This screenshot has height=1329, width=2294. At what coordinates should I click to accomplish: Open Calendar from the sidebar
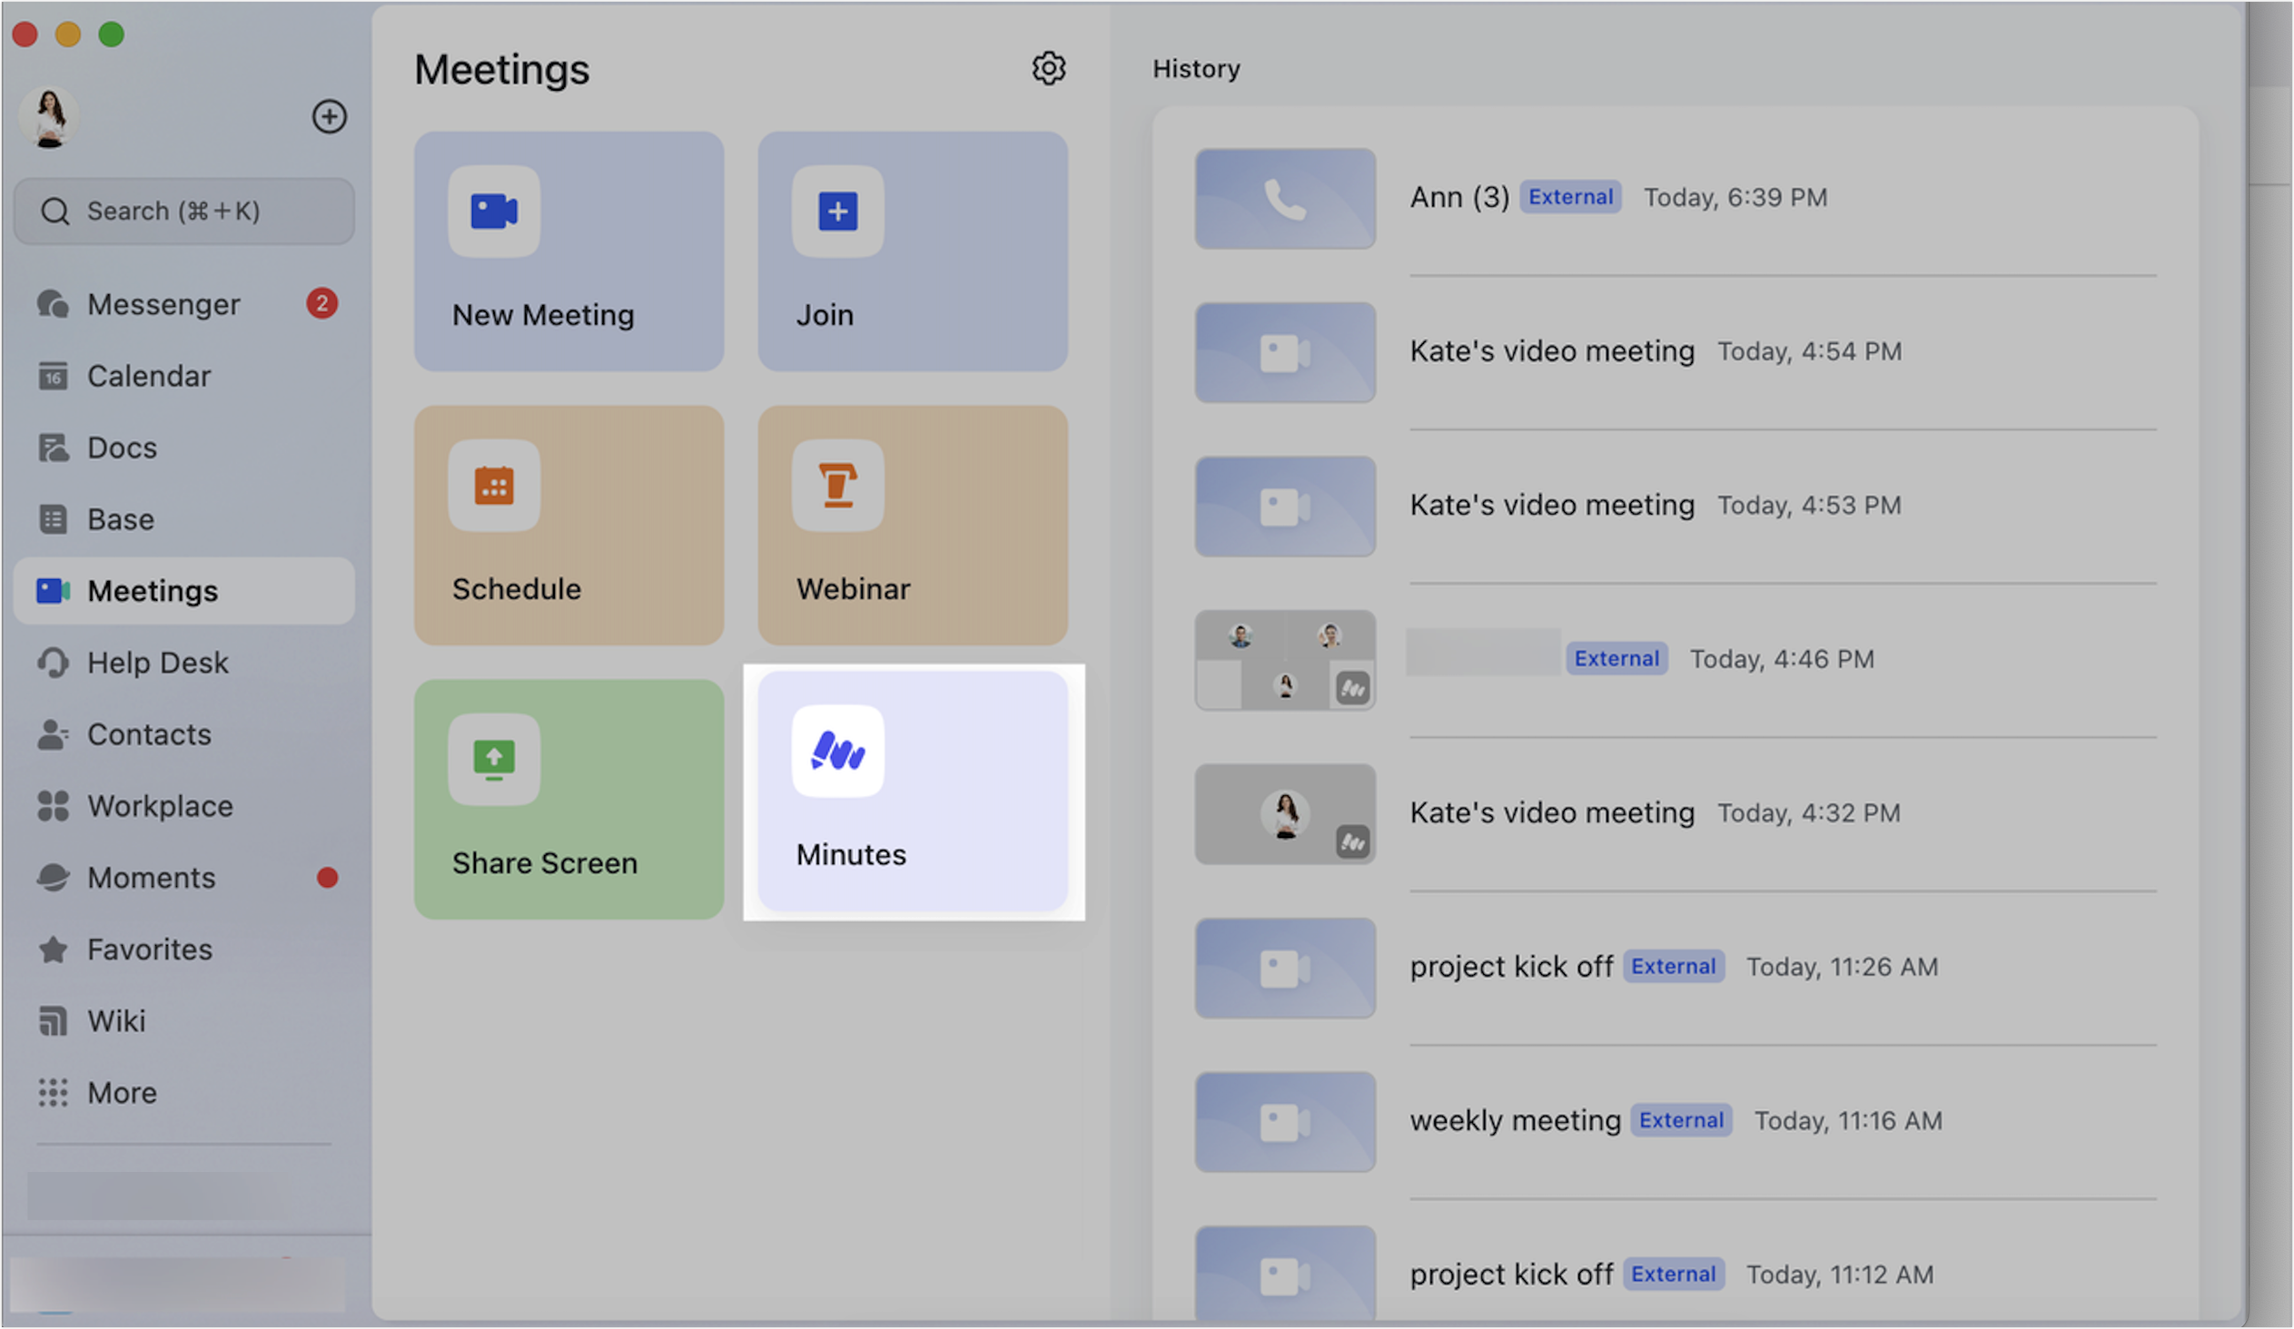point(183,376)
